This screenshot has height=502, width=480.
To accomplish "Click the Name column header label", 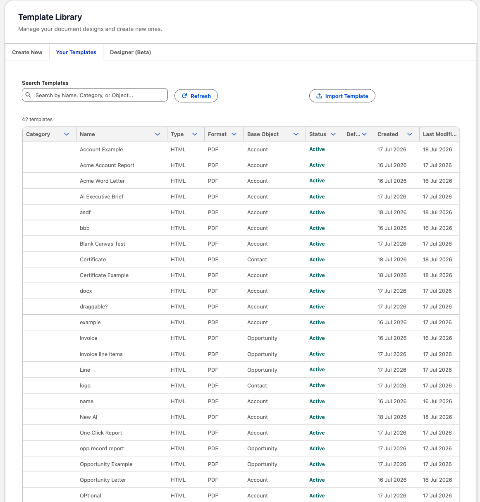I will [x=87, y=134].
